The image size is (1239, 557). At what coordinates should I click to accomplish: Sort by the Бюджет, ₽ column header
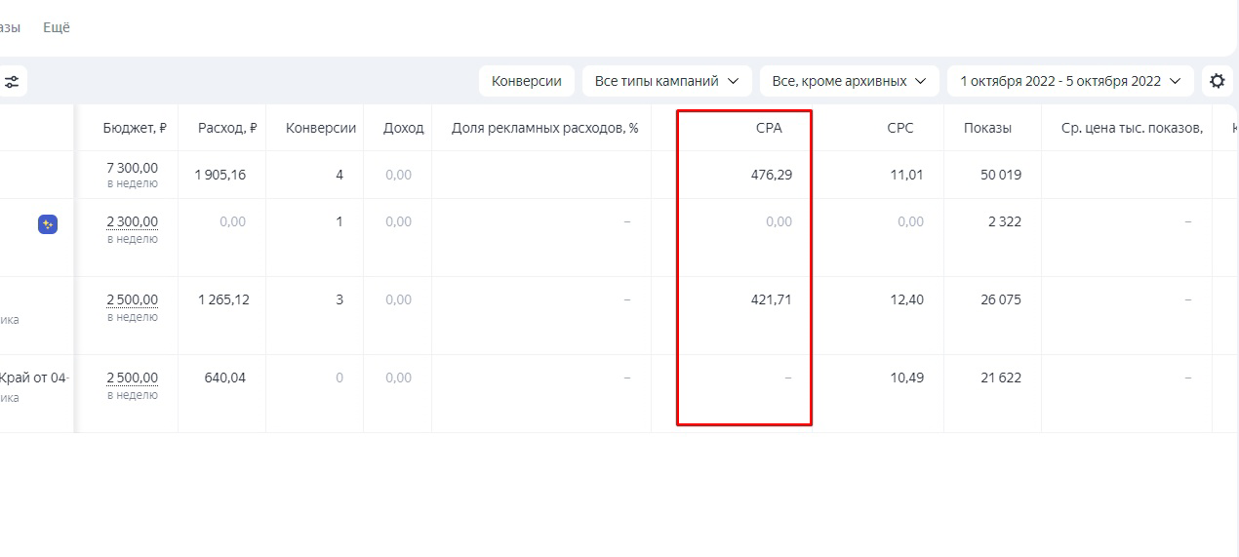[x=135, y=128]
